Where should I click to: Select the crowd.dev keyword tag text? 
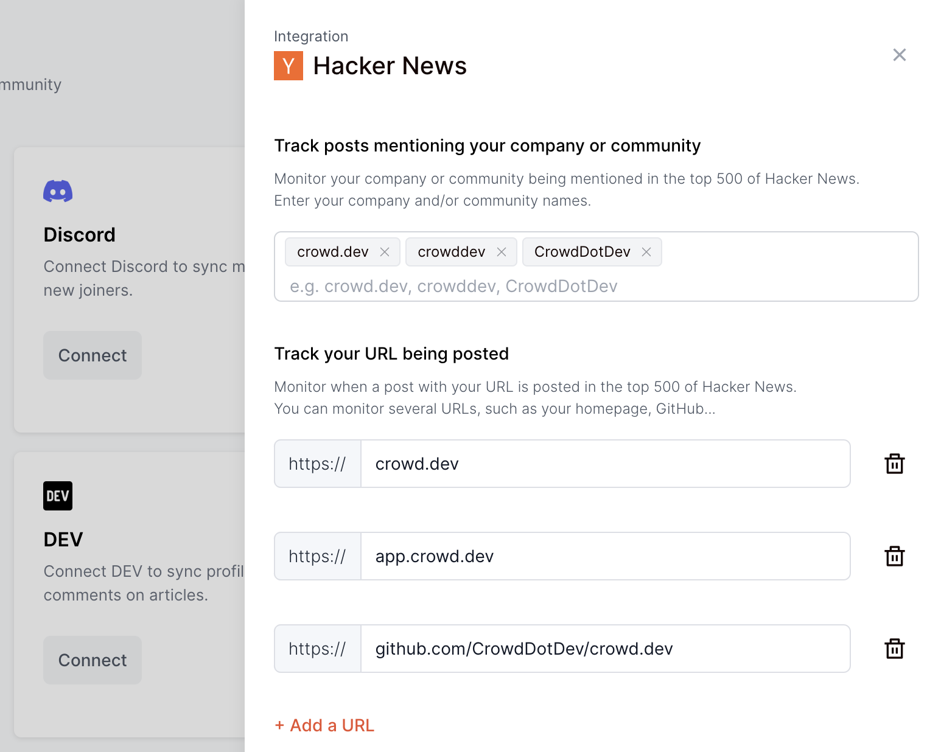point(333,252)
